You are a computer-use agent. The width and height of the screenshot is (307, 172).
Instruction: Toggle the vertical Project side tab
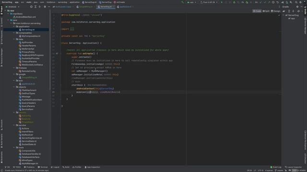point(1,10)
